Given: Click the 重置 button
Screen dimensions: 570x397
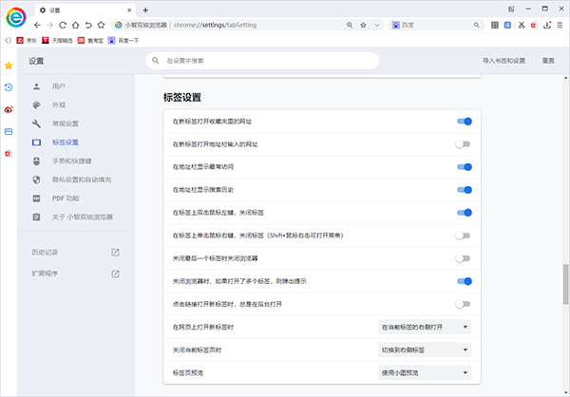Looking at the screenshot, I should click(547, 61).
